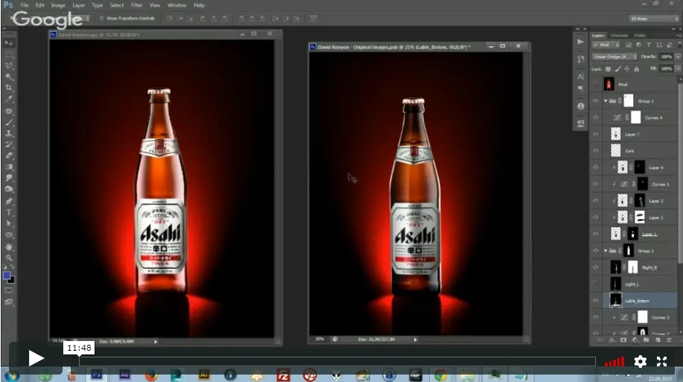The width and height of the screenshot is (683, 382).
Task: Open the Linear Dodge blend mode dropdown
Action: click(614, 57)
